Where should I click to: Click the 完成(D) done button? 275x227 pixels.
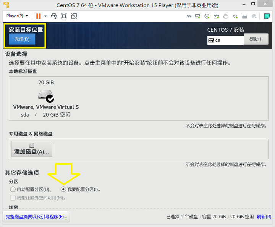[x=22, y=39]
